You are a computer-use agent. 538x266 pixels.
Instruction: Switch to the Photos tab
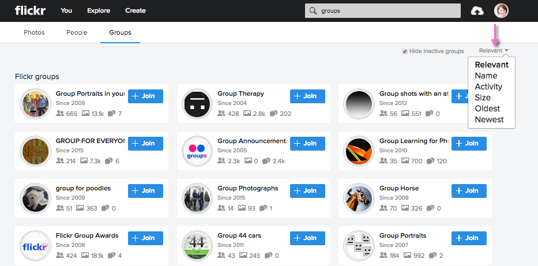click(34, 33)
